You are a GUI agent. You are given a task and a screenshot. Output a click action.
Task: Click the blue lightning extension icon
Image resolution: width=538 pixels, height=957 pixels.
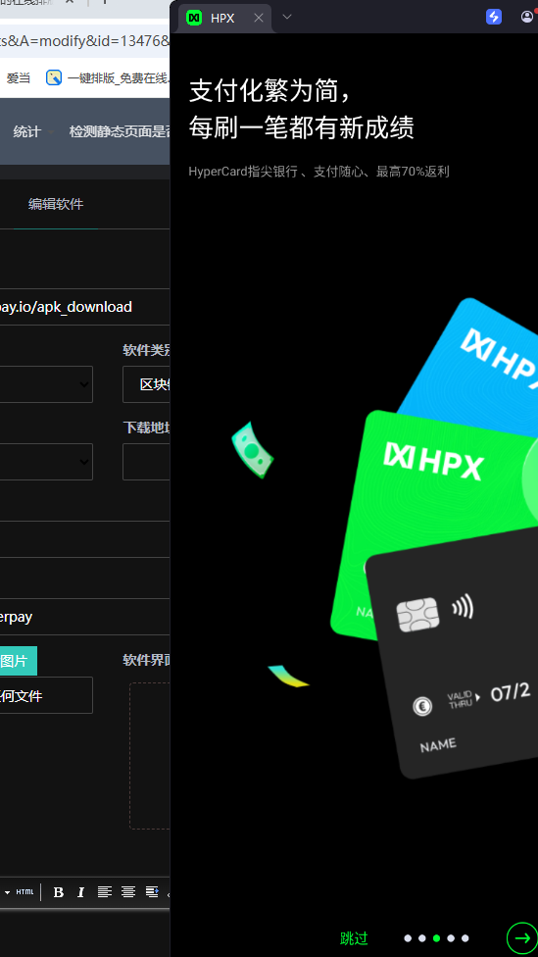pyautogui.click(x=494, y=17)
